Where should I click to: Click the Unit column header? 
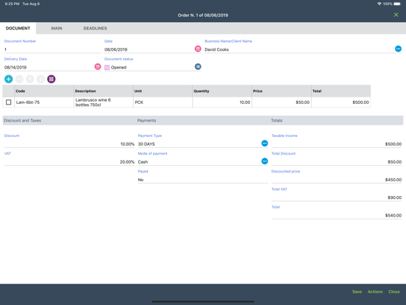tap(163, 91)
